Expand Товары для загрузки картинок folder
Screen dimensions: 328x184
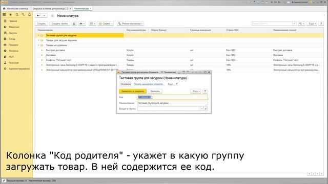[38, 40]
